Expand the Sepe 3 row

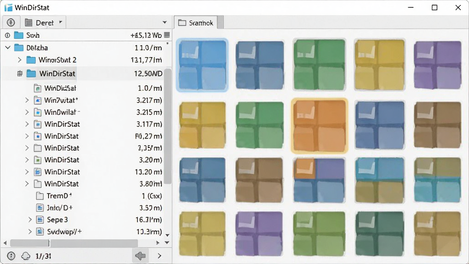coord(30,220)
